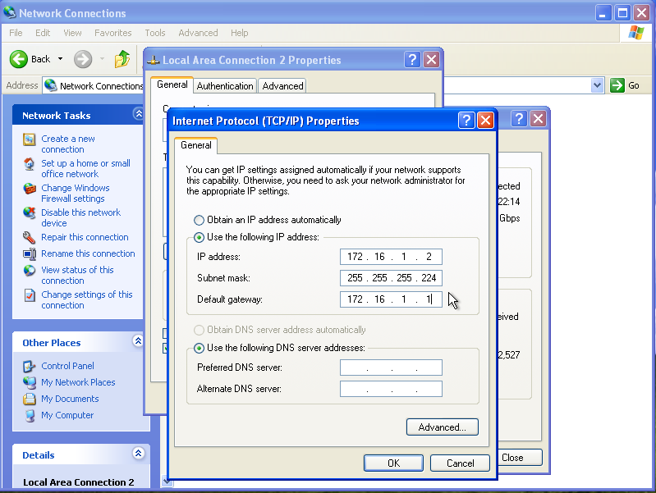Click the Local Area Connection 2 Properties title icon
This screenshot has width=656, height=493.
(154, 60)
